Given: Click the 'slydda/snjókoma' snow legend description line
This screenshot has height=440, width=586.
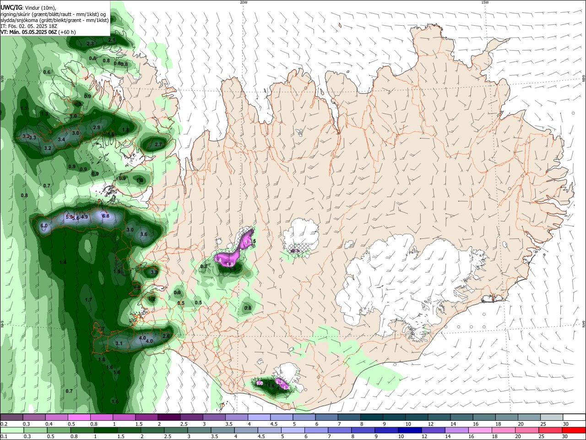Looking at the screenshot, I should 54,20.
